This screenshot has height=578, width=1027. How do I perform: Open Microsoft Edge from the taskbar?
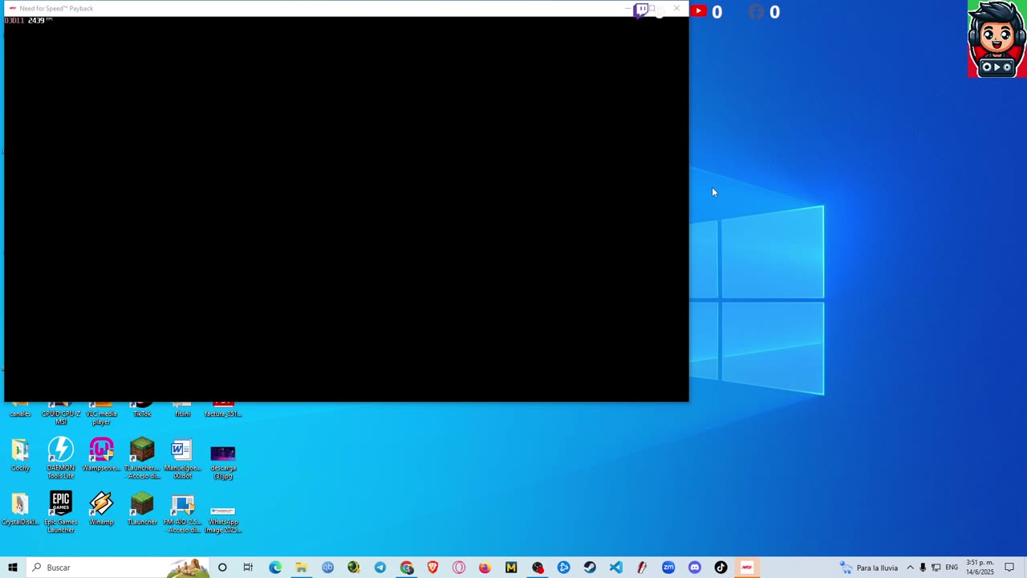pos(275,568)
